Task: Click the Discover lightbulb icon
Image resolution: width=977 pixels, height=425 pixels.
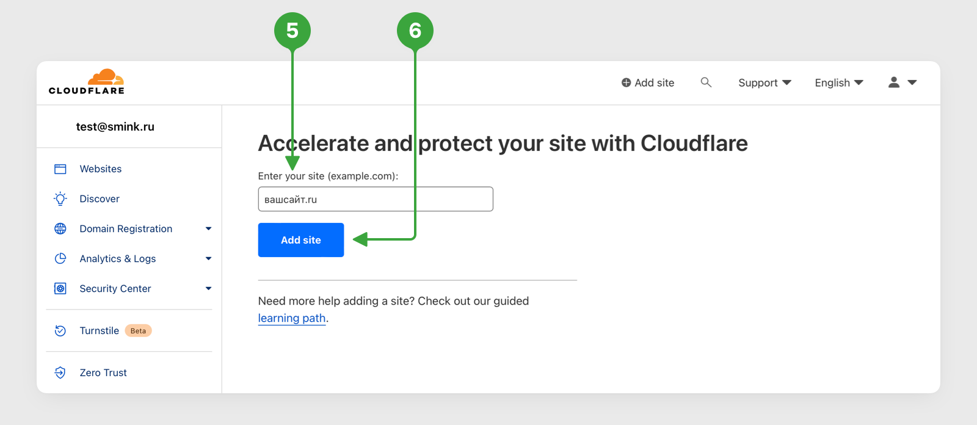Action: [60, 198]
